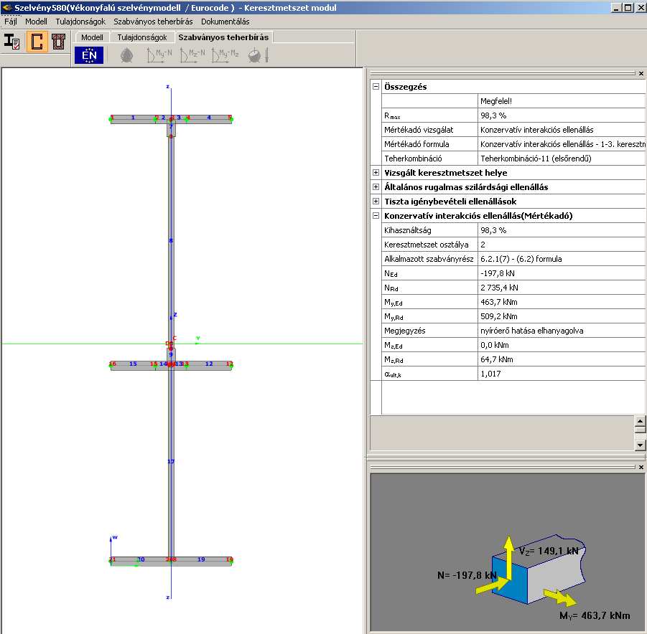Click the description box scroll up arrow

click(x=640, y=421)
